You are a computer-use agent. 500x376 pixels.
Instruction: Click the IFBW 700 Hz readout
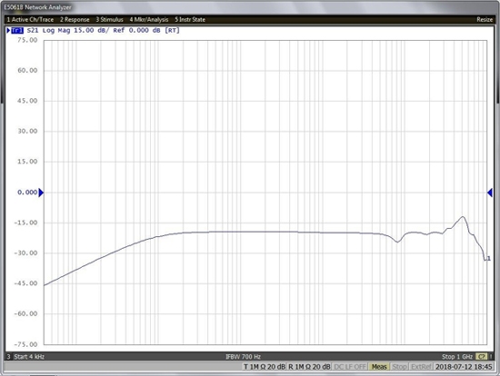pyautogui.click(x=243, y=357)
